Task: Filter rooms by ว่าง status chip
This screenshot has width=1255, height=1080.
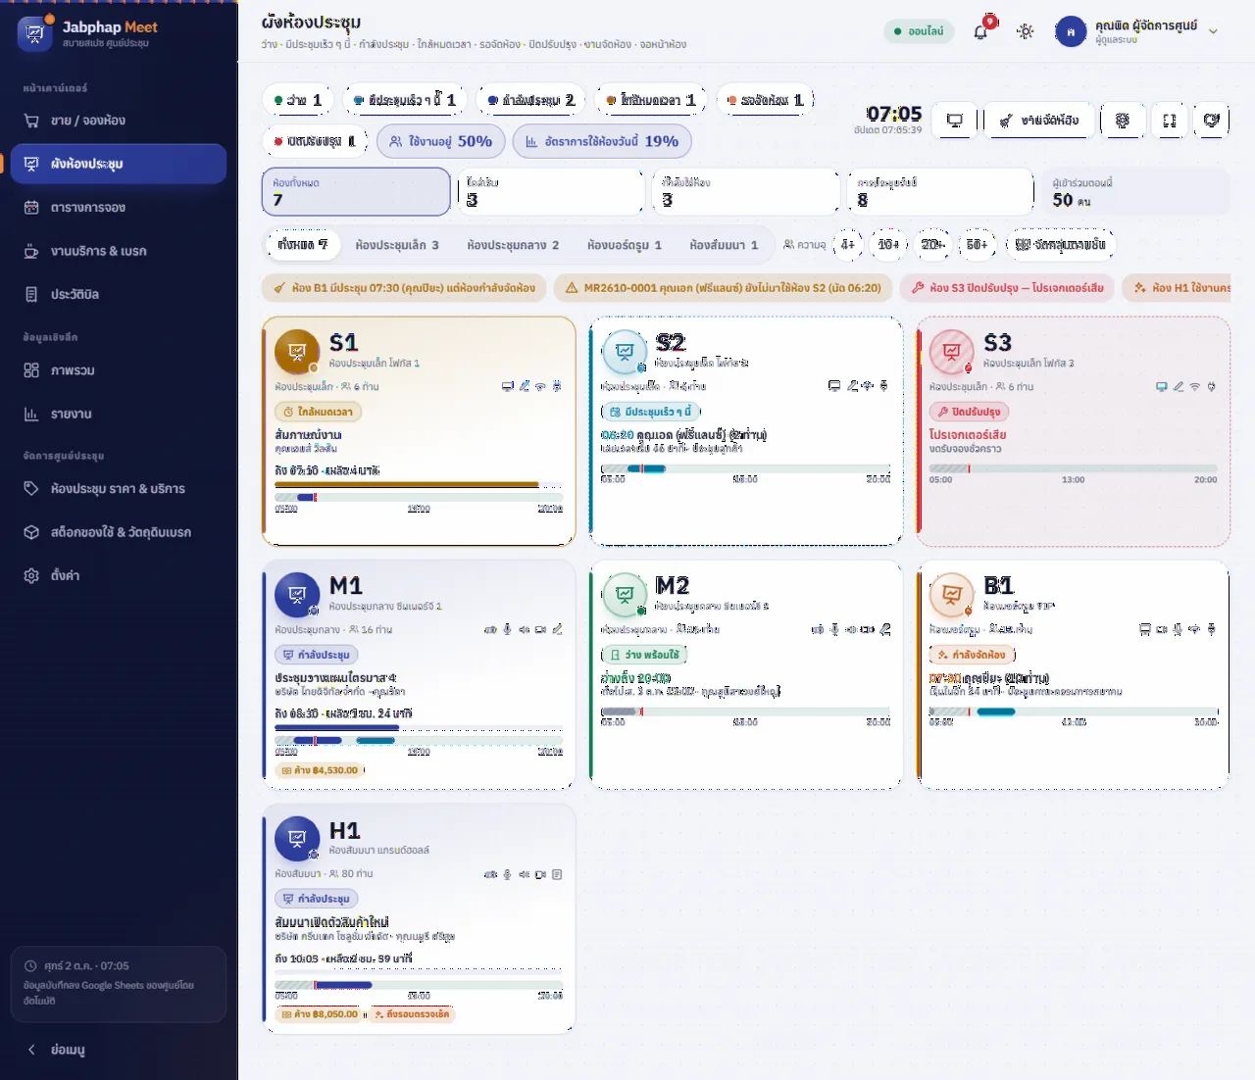Action: click(x=298, y=100)
